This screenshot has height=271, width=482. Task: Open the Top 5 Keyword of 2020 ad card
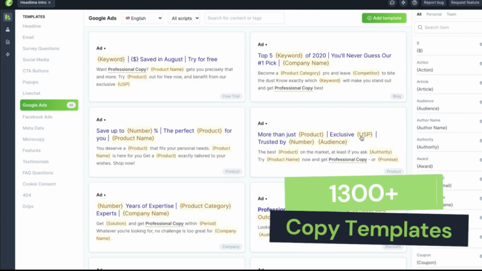(328, 67)
